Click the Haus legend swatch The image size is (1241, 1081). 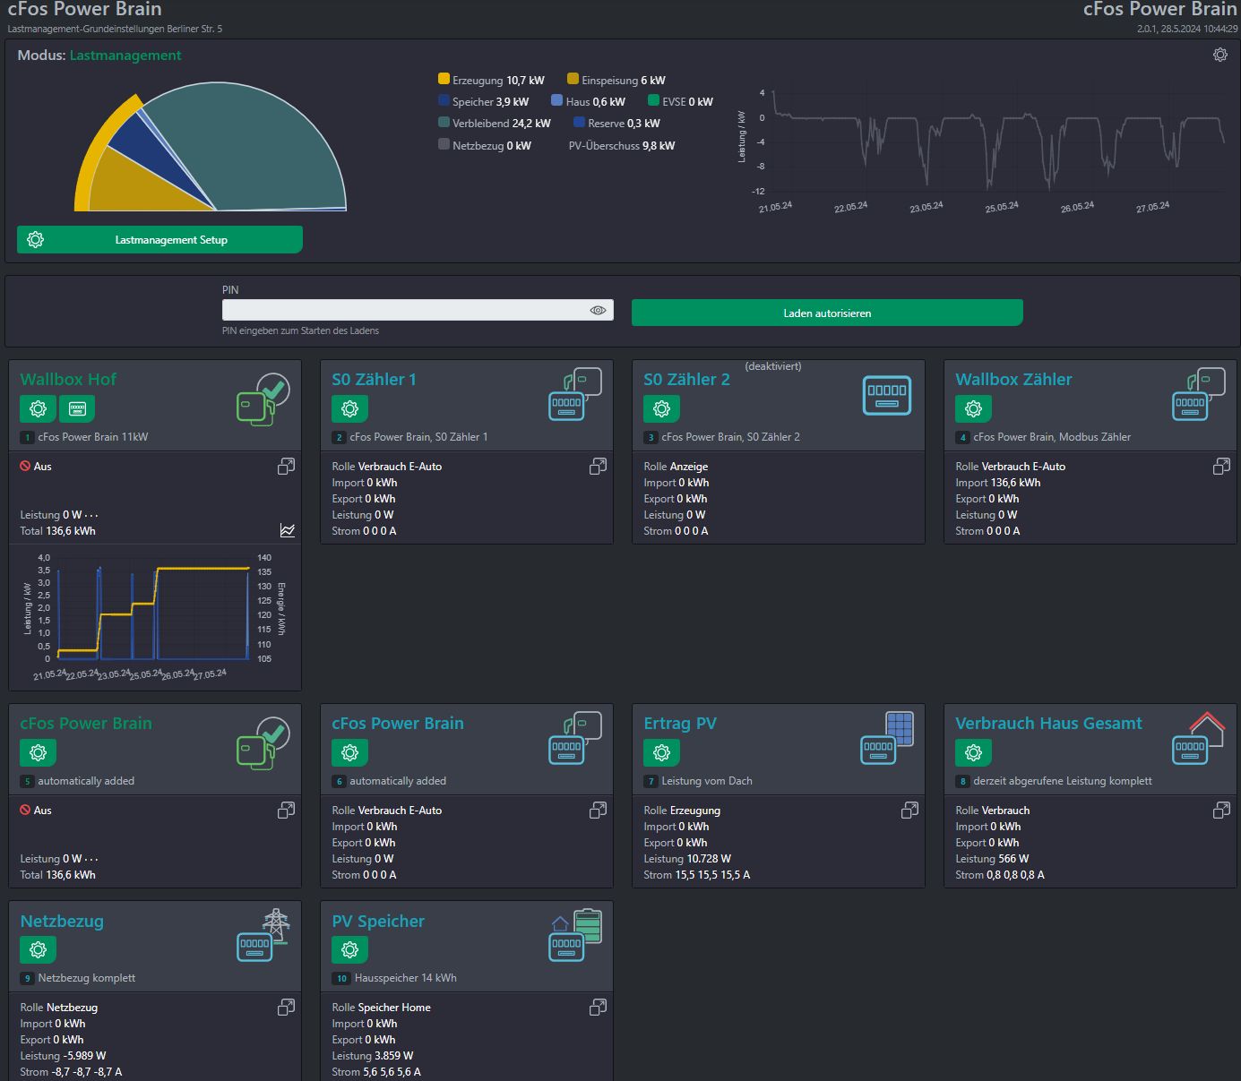click(556, 100)
